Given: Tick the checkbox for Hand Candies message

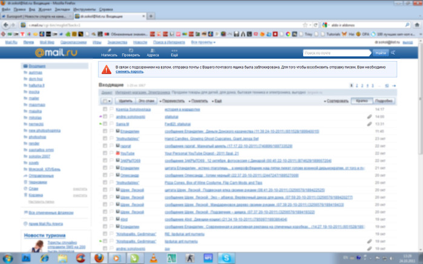Looking at the screenshot, I should tap(105, 138).
